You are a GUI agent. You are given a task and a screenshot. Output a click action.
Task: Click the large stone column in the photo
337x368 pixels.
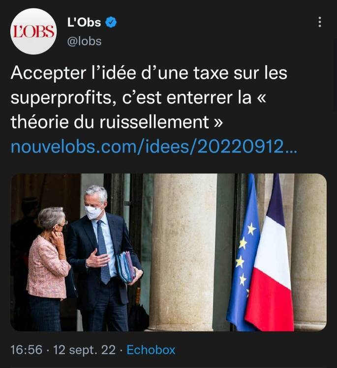183,252
